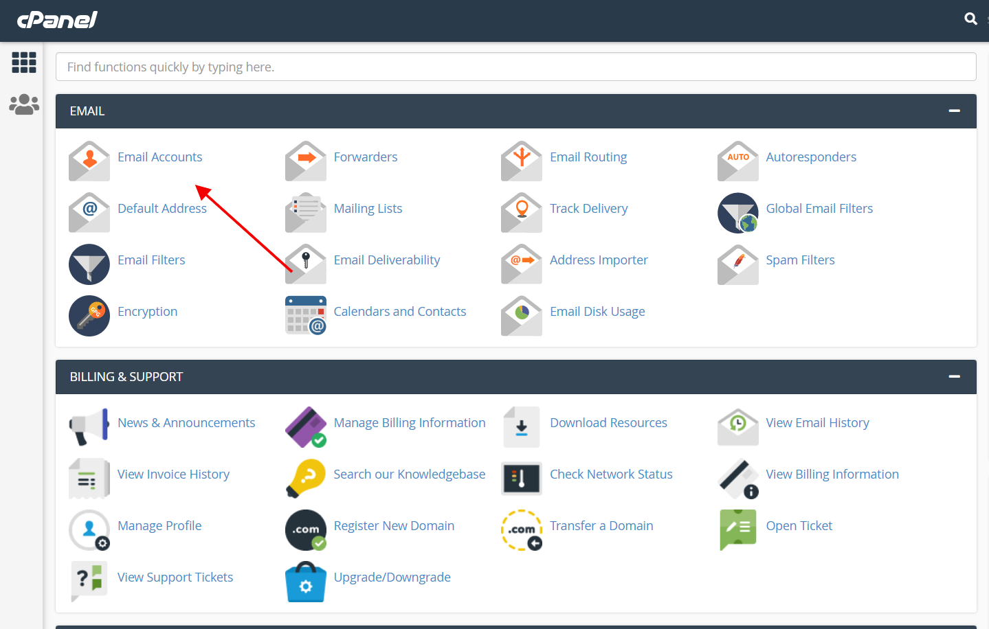Click the Global Email Filters funnel icon
This screenshot has height=629, width=989.
[737, 213]
